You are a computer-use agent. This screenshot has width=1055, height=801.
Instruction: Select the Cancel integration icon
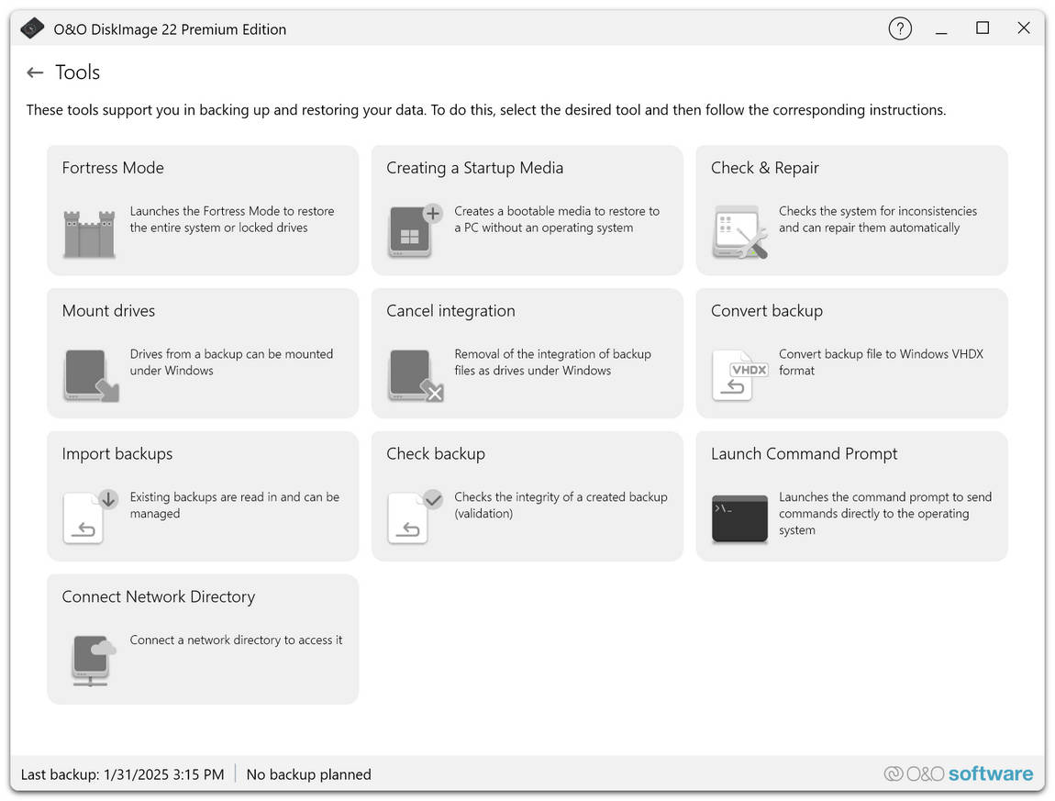click(x=413, y=376)
